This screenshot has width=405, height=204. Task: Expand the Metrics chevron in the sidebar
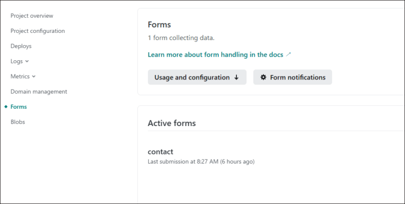34,76
